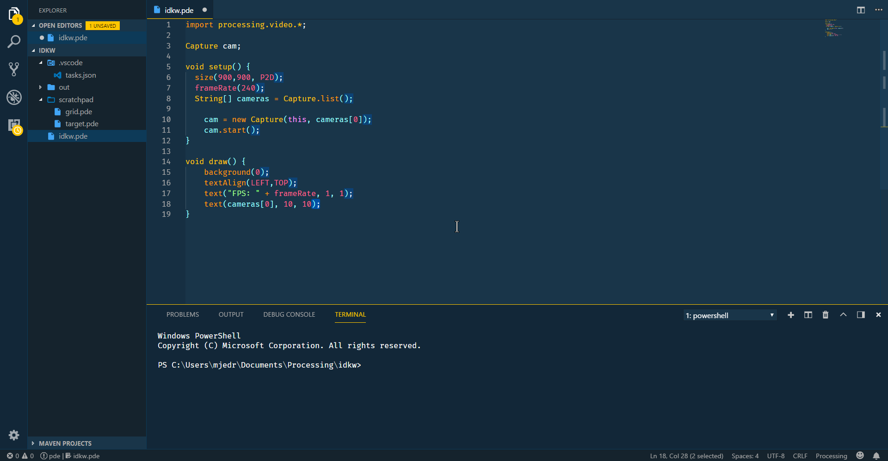Kill the terminal with trash icon
888x461 pixels.
(x=826, y=315)
